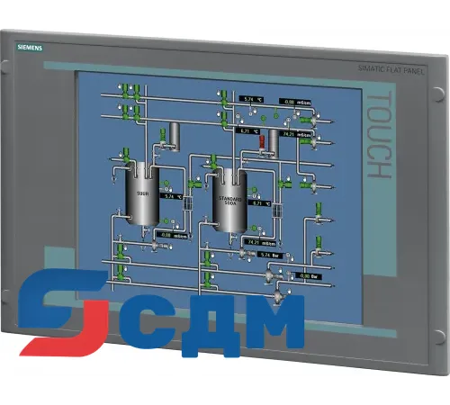Select 74.21 mS/cm readout beside the red valve vessel
450x405 pixels.
point(295,134)
